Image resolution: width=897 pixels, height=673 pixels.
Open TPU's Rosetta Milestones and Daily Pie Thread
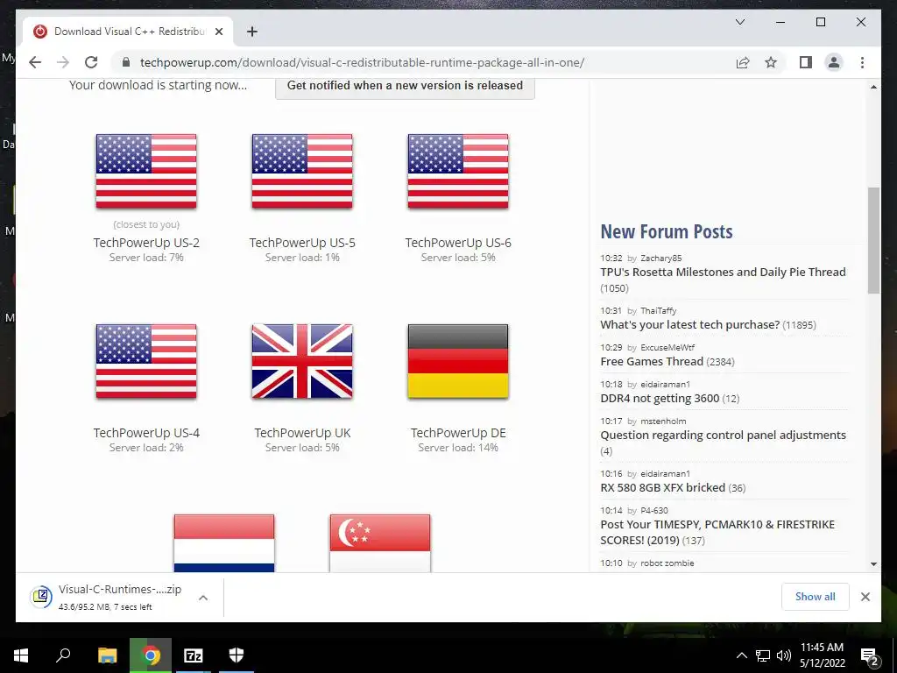(723, 273)
